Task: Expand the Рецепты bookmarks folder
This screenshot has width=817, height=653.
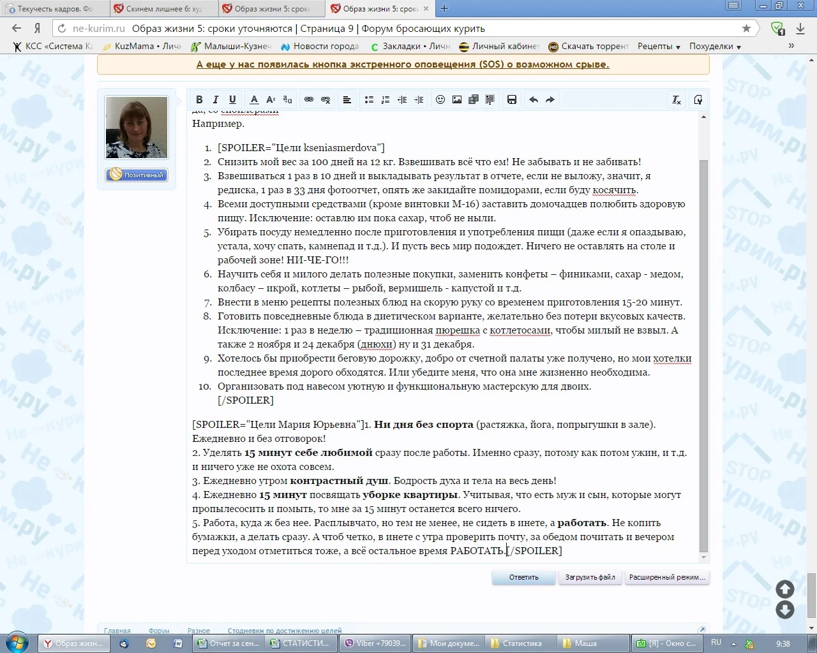Action: 659,47
